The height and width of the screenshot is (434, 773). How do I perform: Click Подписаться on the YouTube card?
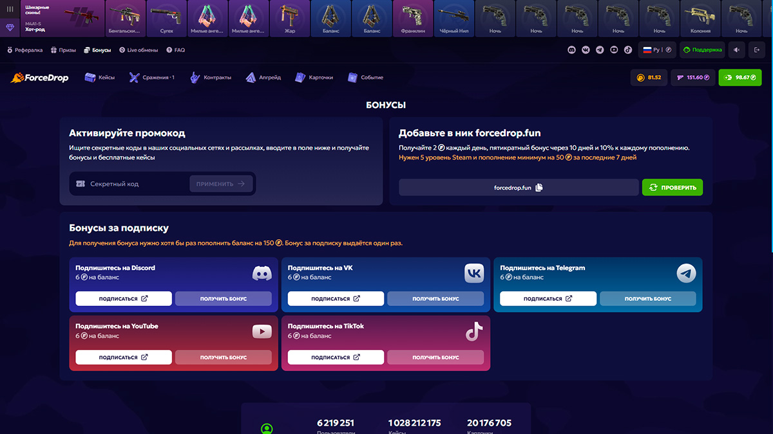tap(124, 357)
